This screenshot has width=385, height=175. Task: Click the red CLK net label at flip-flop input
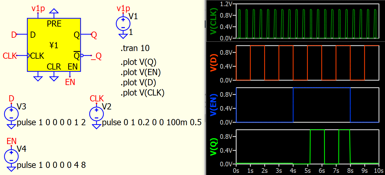(x=10, y=56)
